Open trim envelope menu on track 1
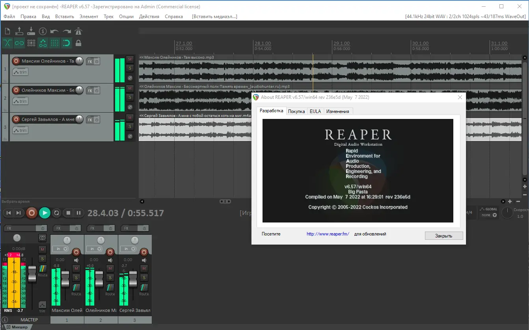The image size is (529, 330). pyautogui.click(x=20, y=72)
